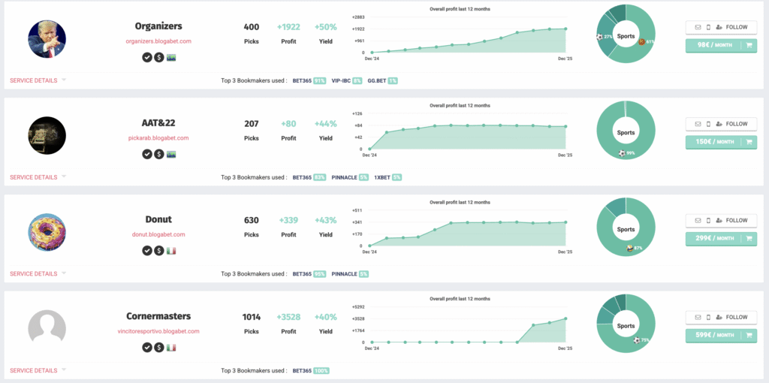Expand Service Details for AAT&22
Screen dimensions: 769x383
38,177
